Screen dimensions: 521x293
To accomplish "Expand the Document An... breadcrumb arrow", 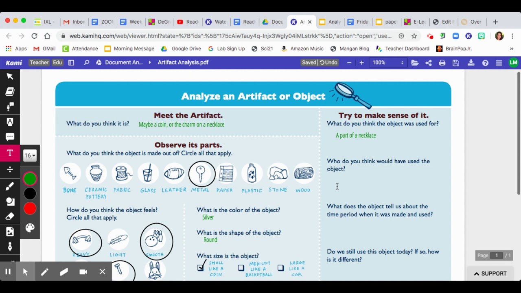I will (x=150, y=63).
